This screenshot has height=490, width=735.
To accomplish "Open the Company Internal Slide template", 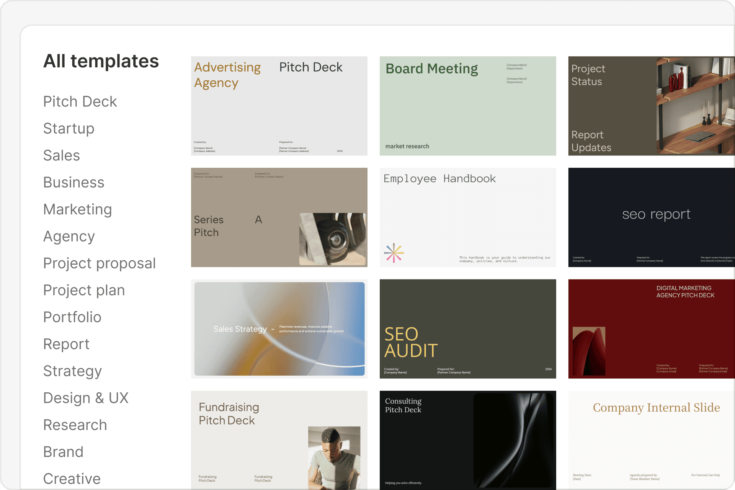I will pos(651,440).
